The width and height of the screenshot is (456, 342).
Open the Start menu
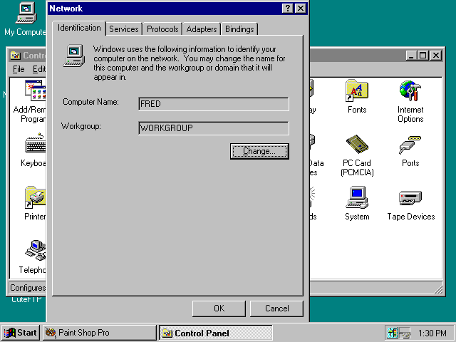click(x=21, y=333)
